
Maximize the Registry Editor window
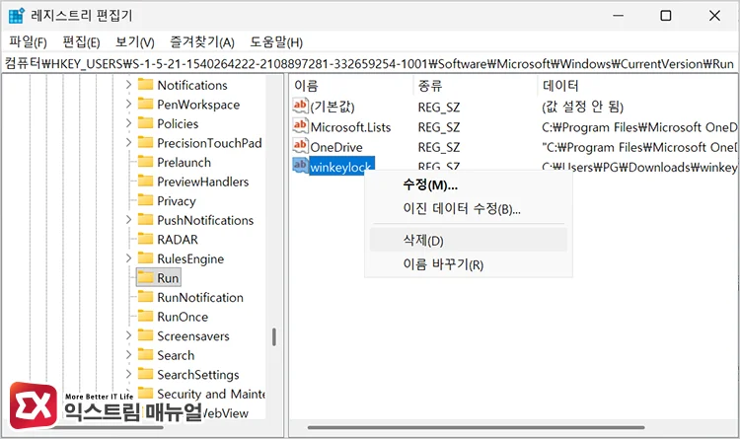pyautogui.click(x=665, y=16)
